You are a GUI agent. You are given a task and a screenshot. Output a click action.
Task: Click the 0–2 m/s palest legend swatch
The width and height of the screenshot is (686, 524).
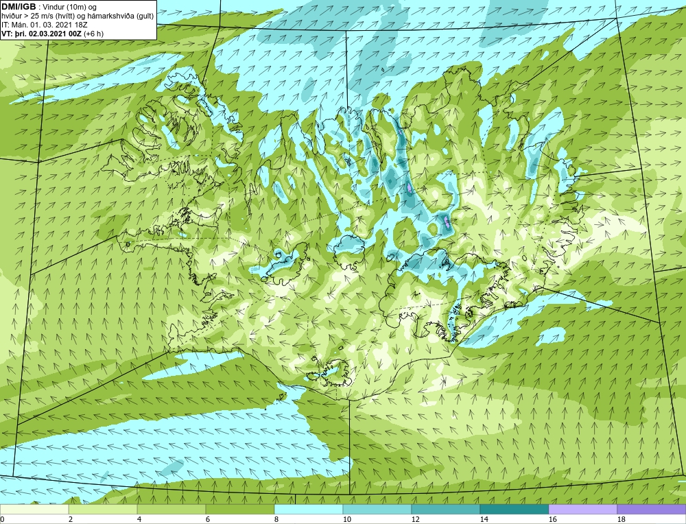(34, 509)
